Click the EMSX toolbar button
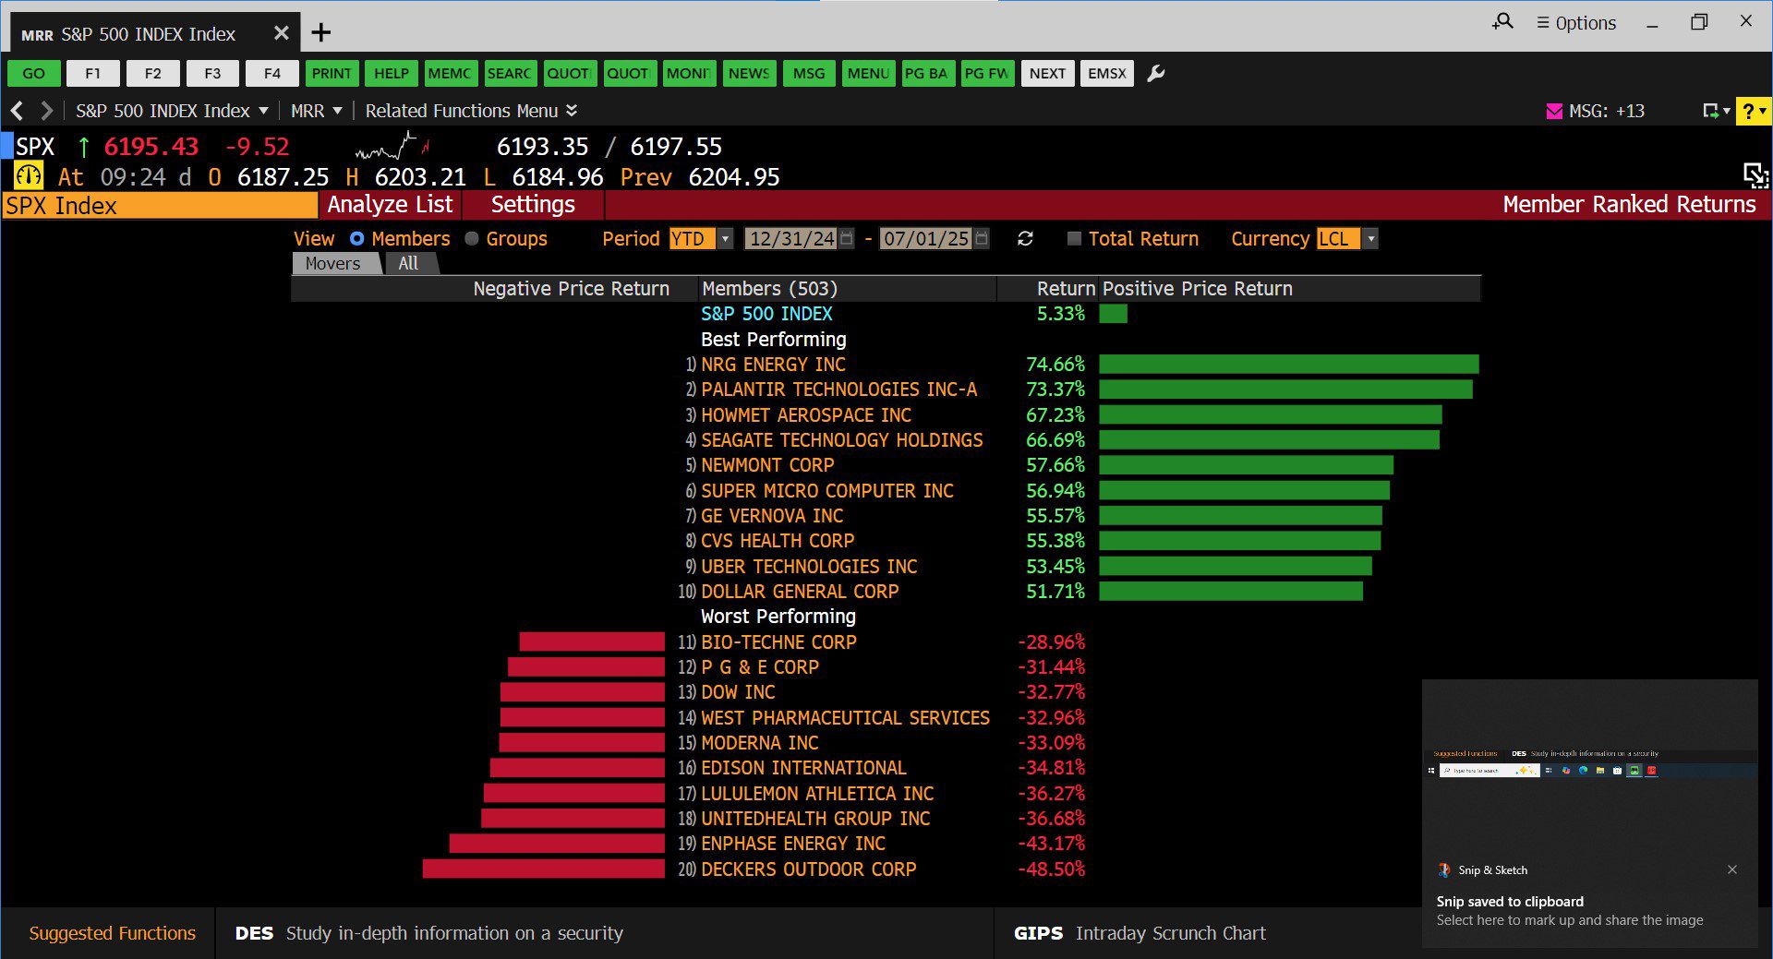 (1107, 74)
